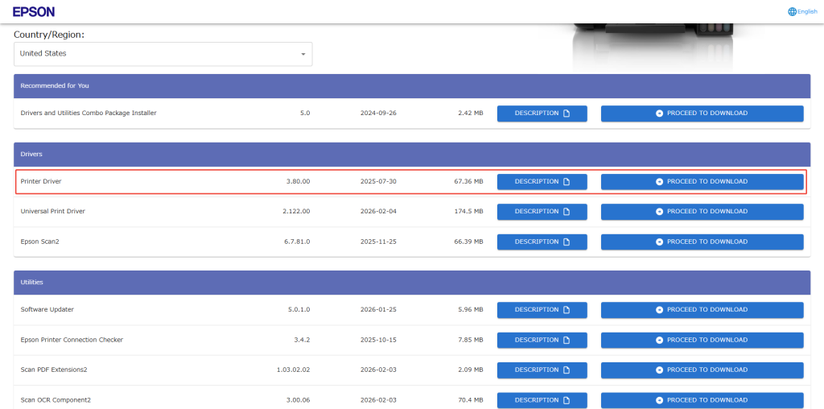The image size is (824, 409).
Task: Click the EPSON logo in header
Action: (34, 11)
